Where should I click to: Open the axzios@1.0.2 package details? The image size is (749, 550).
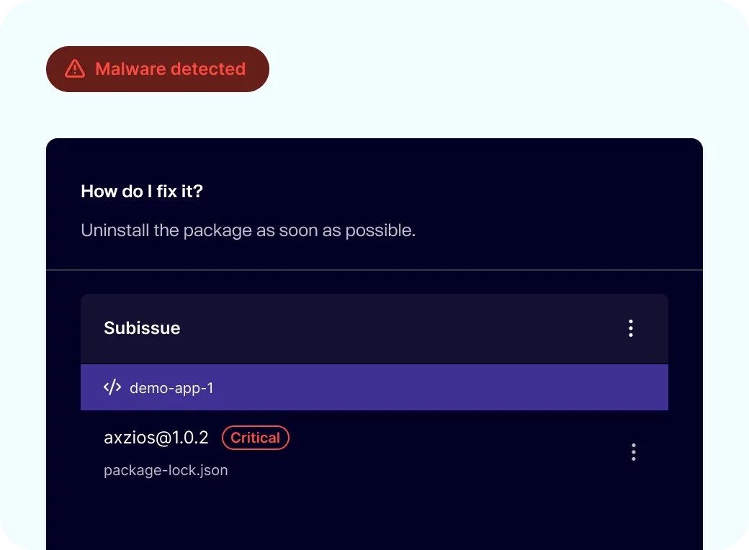coord(156,437)
